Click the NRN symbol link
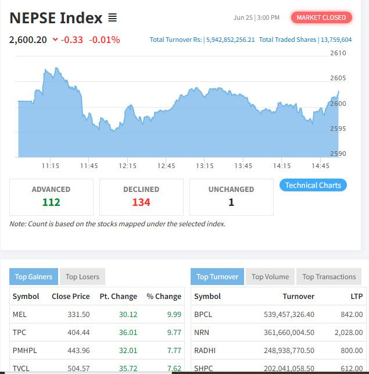This screenshot has height=374, width=369. (x=202, y=332)
